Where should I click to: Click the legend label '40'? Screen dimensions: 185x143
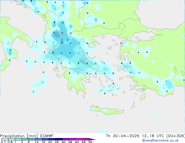(x=77, y=142)
